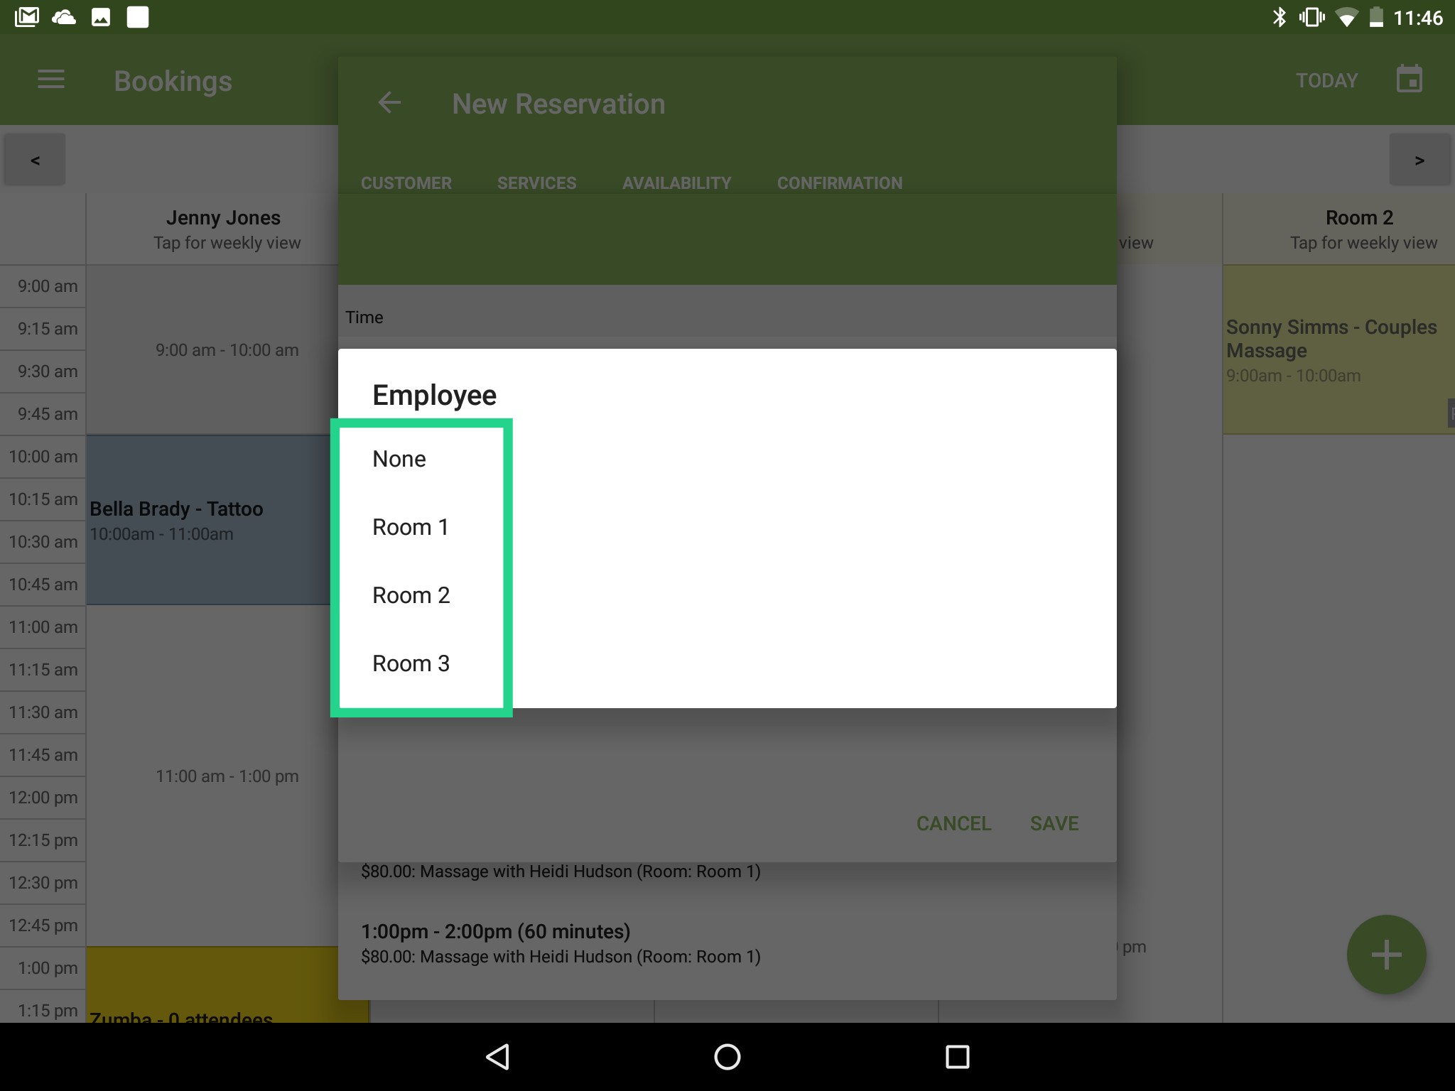
Task: Switch to the SERVICES tab
Action: click(536, 183)
